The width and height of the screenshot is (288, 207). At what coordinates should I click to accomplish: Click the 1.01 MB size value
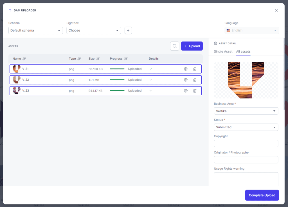94,80
